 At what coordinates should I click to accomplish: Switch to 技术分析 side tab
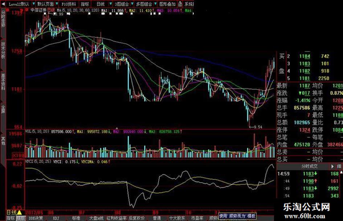tap(3, 50)
